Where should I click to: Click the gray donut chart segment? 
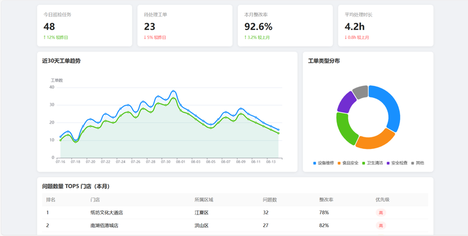pyautogui.click(x=361, y=91)
